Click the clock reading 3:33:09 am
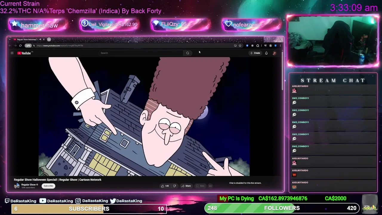This screenshot has width=382, height=215. point(354,8)
